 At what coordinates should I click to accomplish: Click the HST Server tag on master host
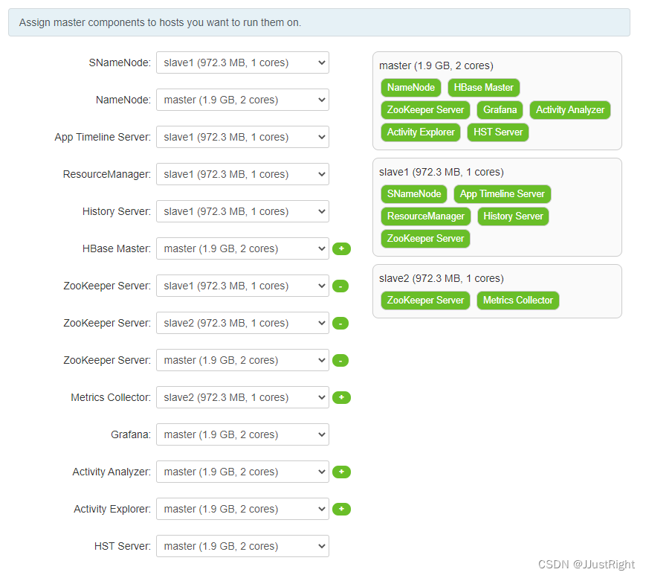[x=497, y=132]
